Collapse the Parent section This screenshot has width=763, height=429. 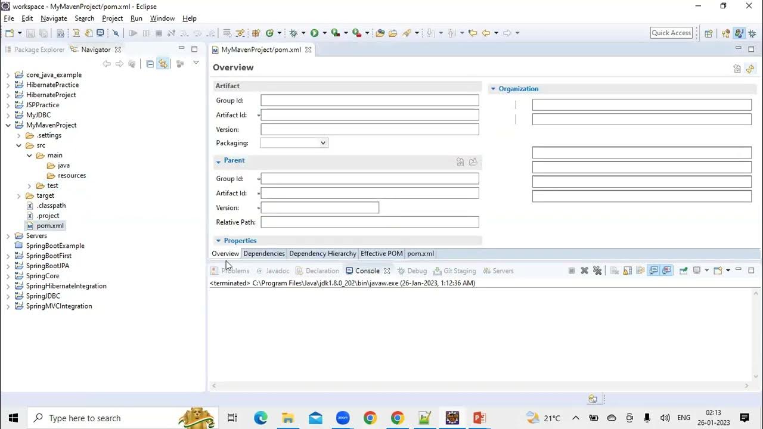(219, 161)
